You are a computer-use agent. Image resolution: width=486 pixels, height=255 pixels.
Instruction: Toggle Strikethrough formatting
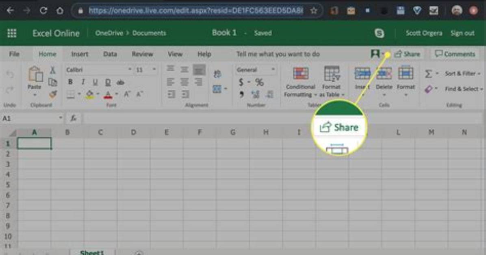click(x=120, y=82)
